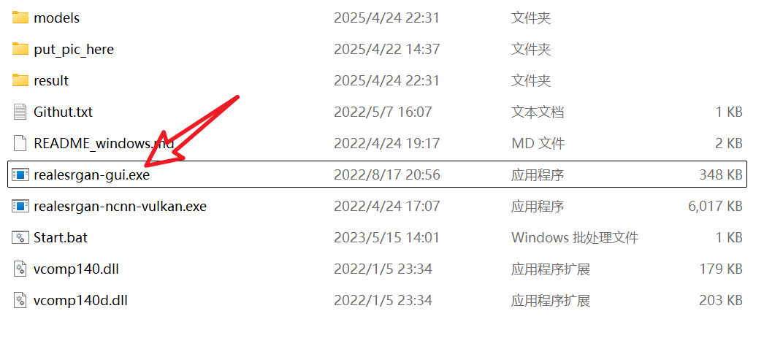Select the realesrgan-ncnn-vulkan.exe application icon
Screen dimensions: 764x338
click(20, 206)
